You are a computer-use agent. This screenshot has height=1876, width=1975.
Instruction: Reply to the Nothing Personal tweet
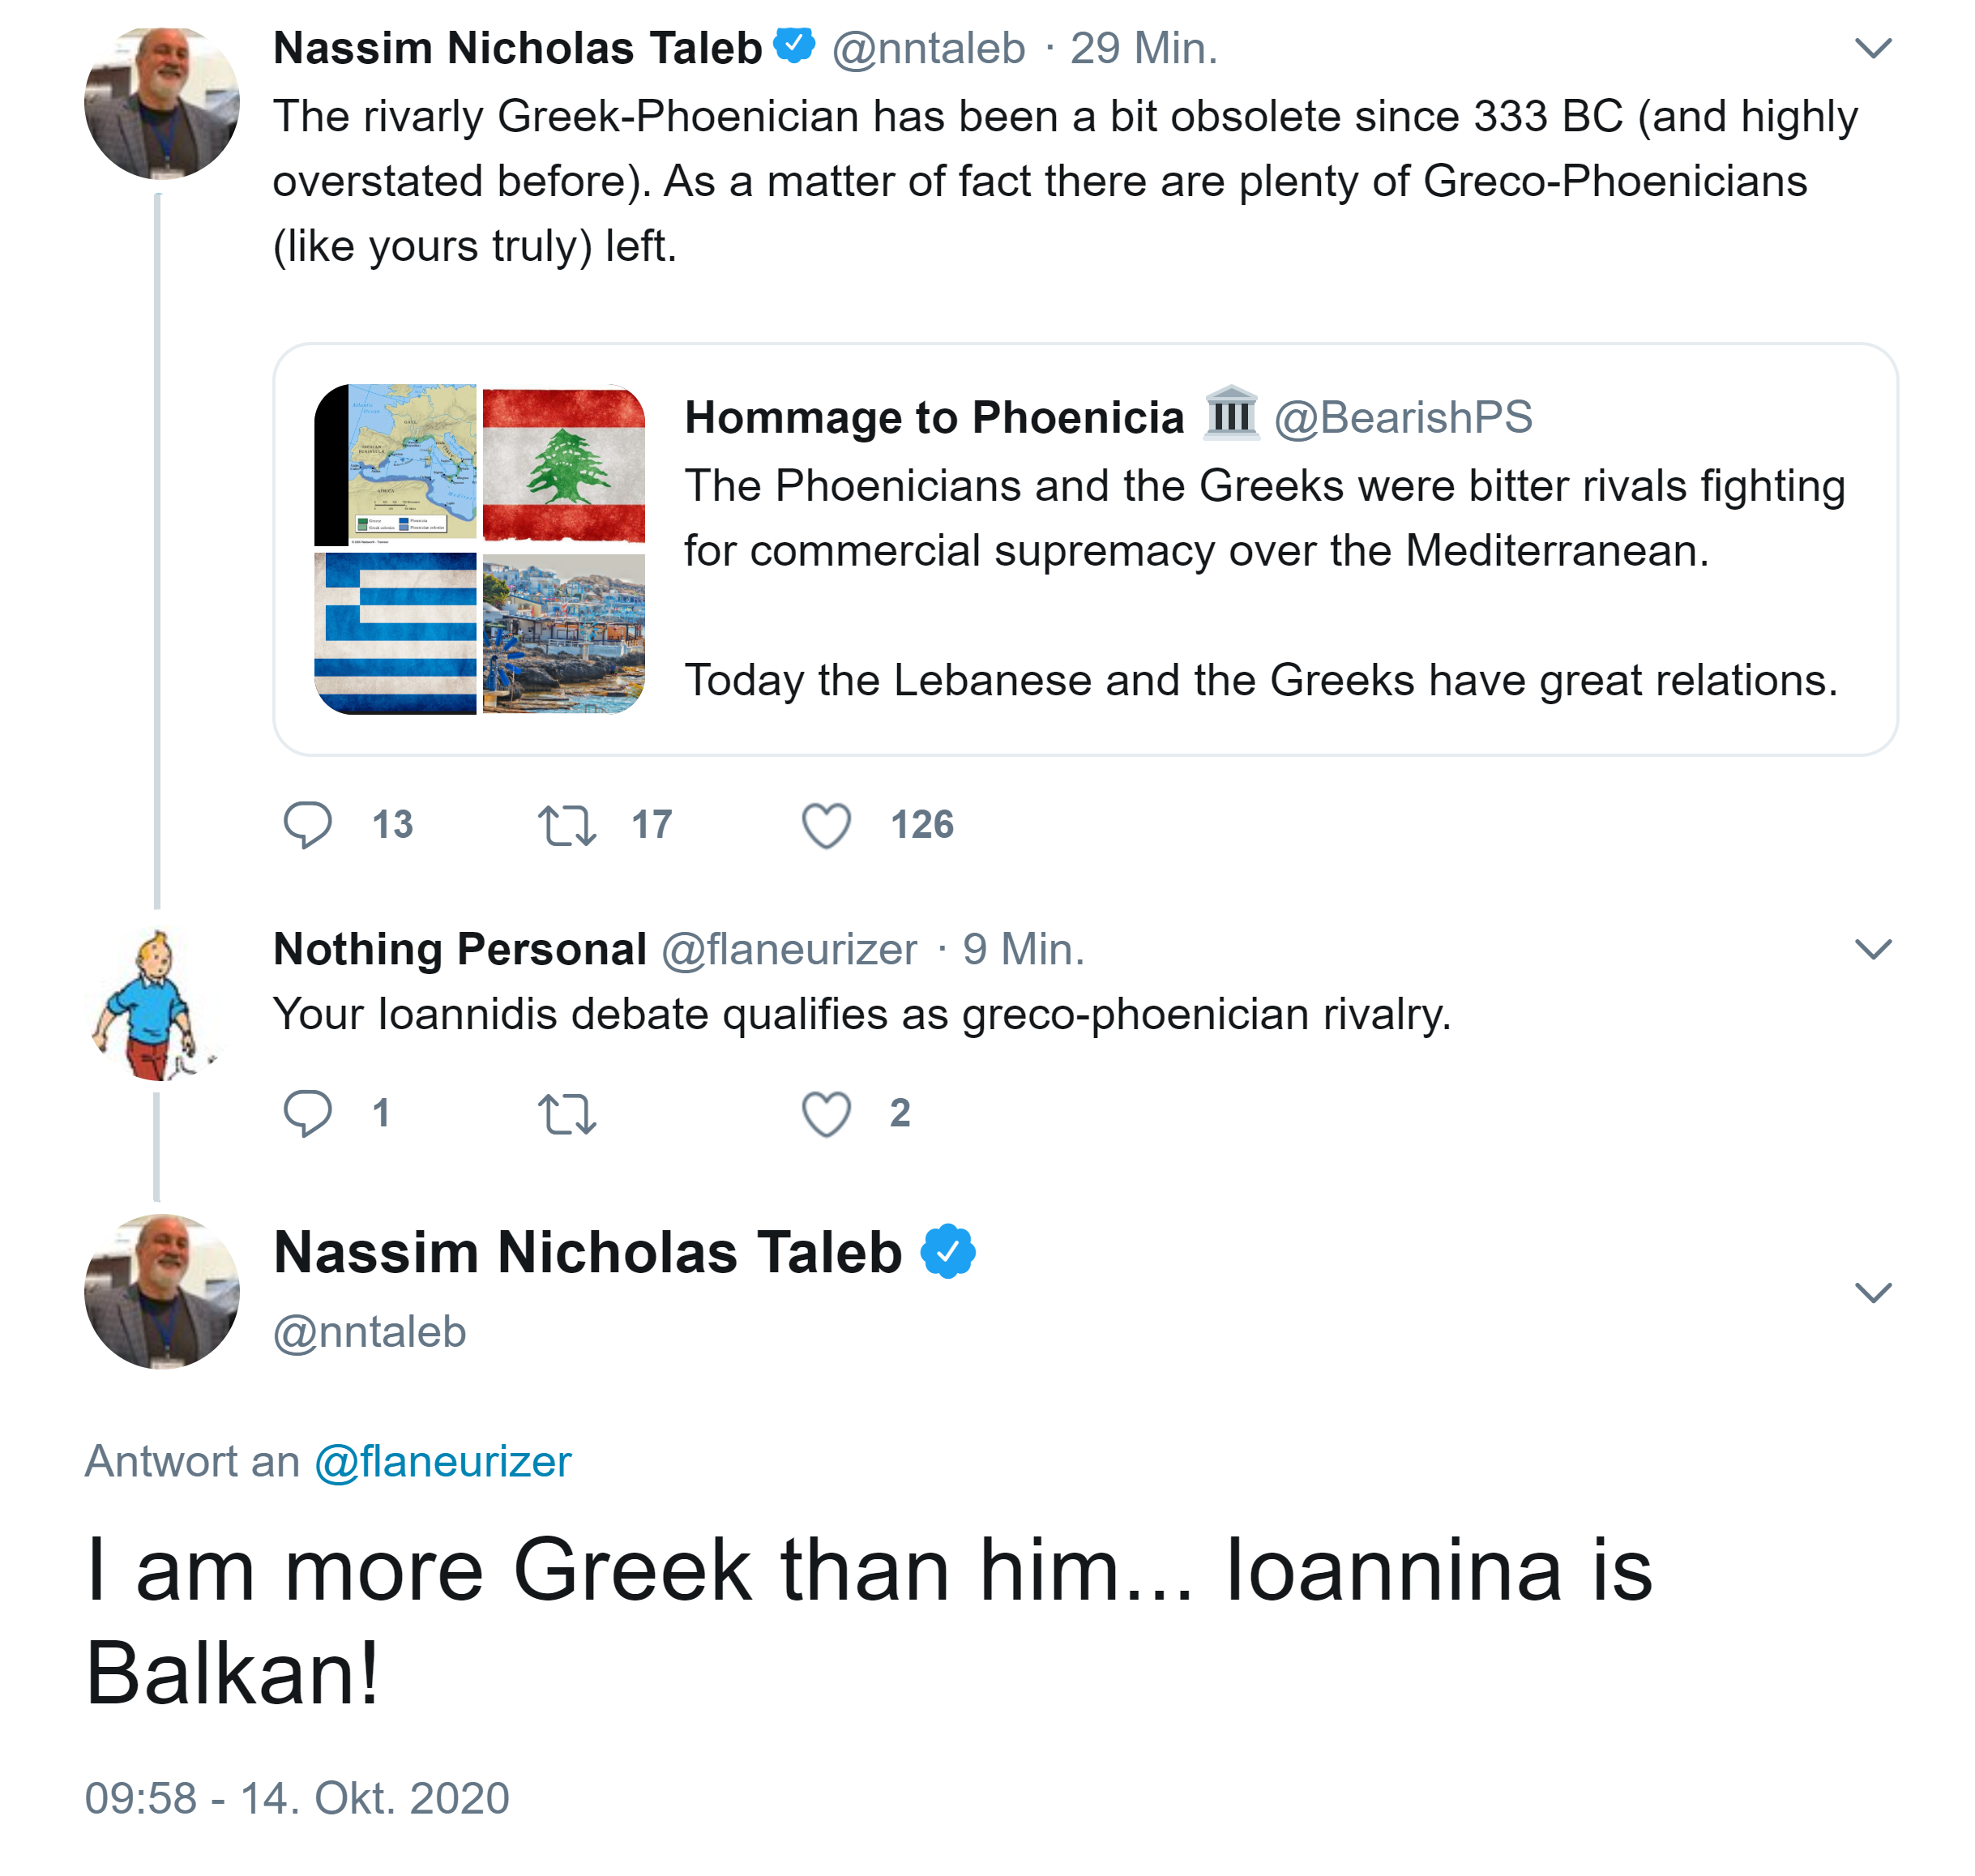[x=307, y=1113]
